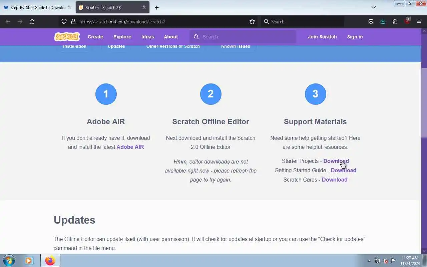The image size is (427, 267).
Task: Download the Getting Started Guide
Action: pos(344,170)
